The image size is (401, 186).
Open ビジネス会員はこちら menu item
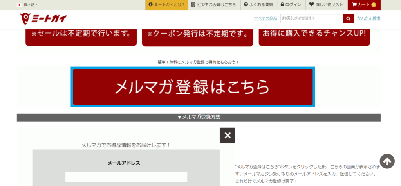point(214,5)
